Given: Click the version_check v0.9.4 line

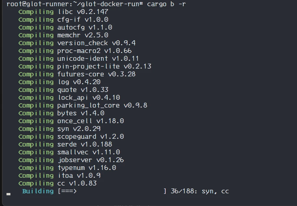Looking at the screenshot, I should [77, 43].
